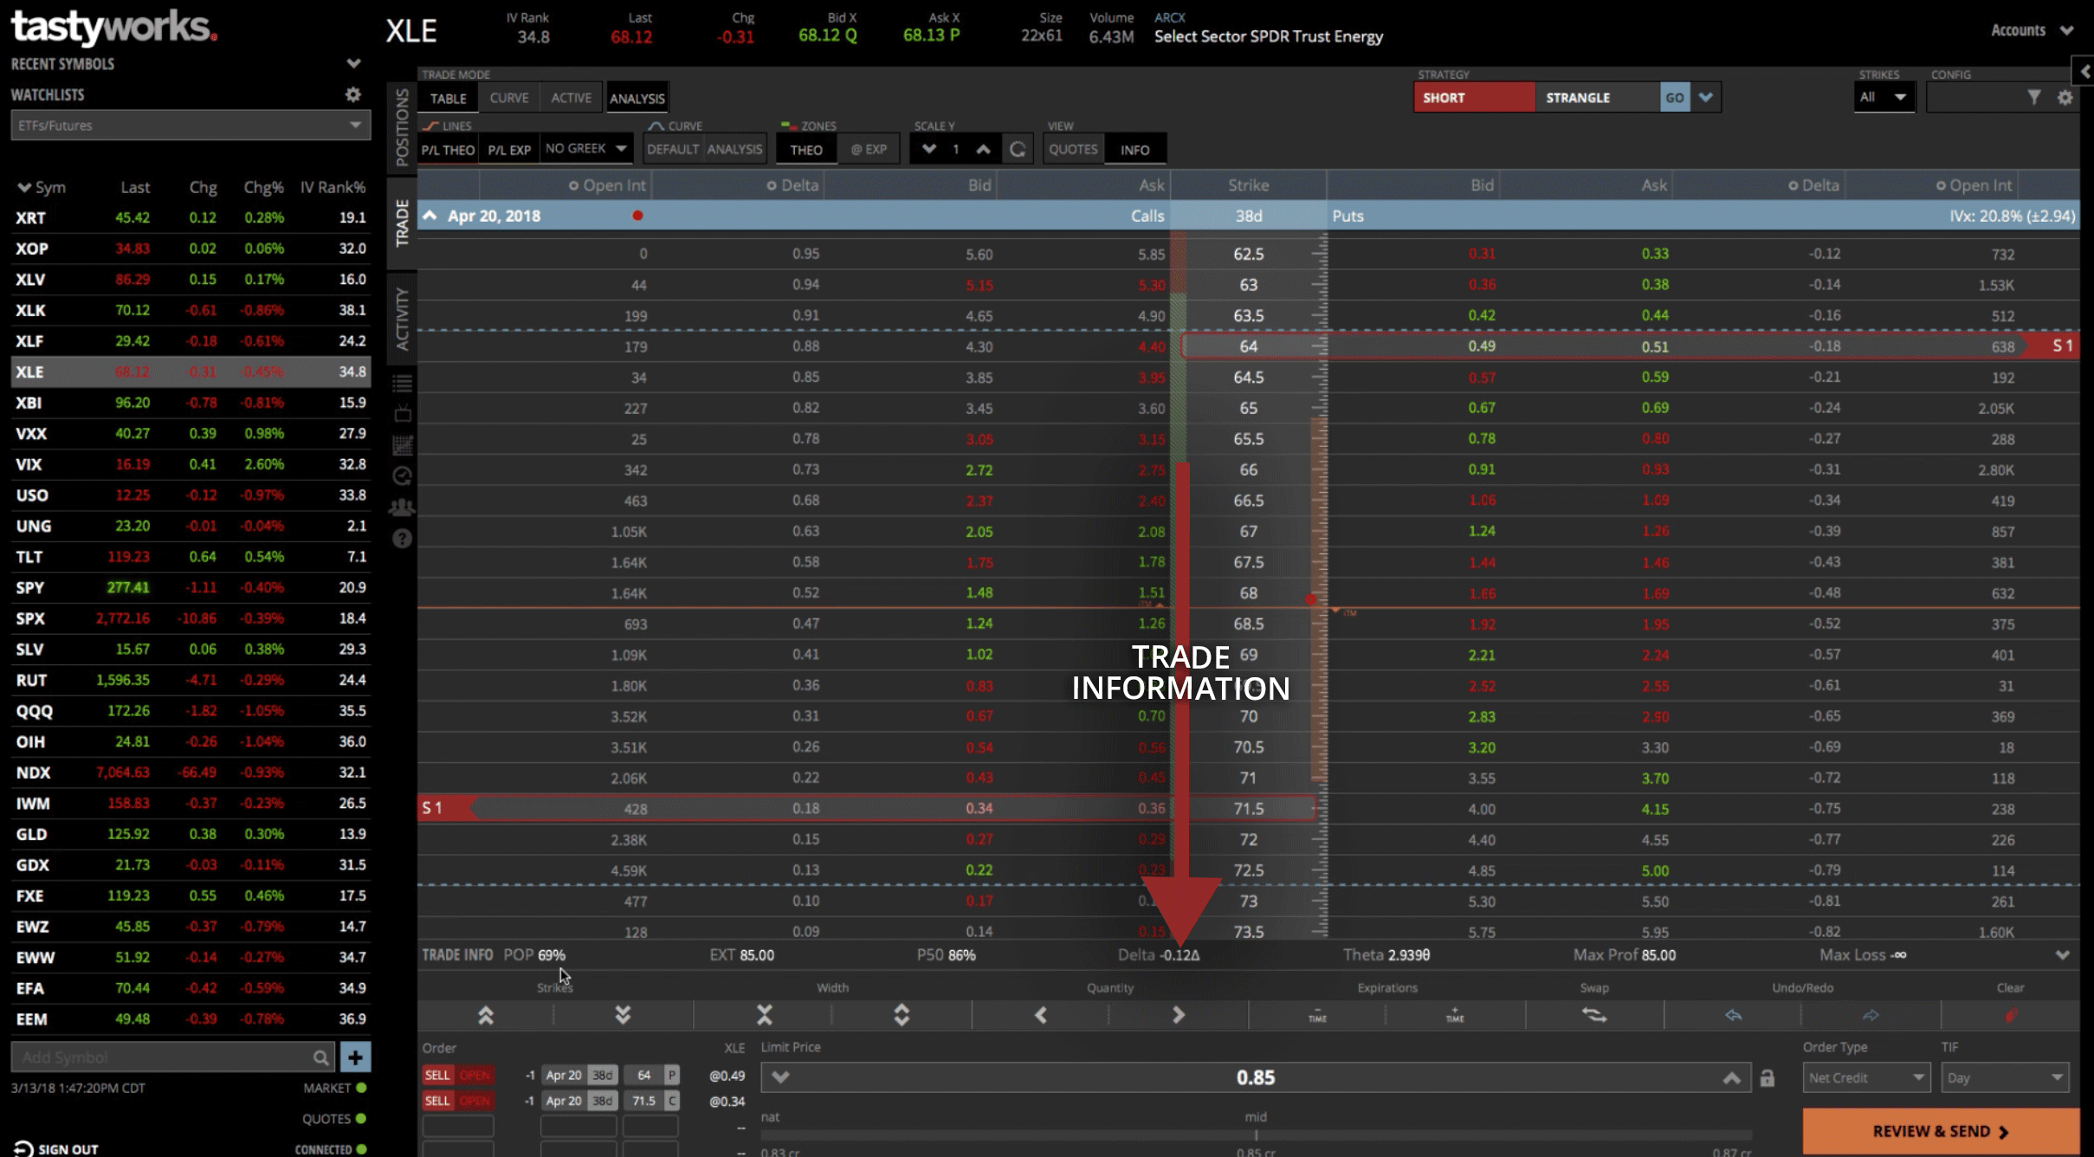Switch to ACTIVE trade mode
Image resolution: width=2094 pixels, height=1157 pixels.
click(x=572, y=98)
